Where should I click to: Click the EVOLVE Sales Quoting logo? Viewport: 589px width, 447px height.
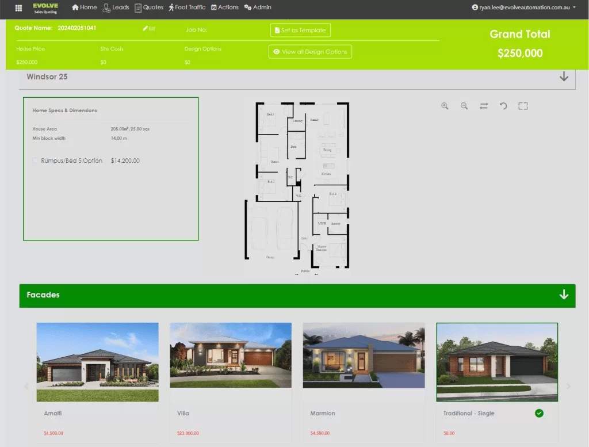coord(45,7)
